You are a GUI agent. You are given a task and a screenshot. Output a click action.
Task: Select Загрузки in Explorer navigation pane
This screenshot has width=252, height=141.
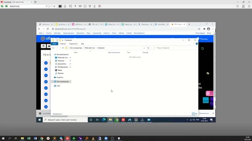click(x=61, y=61)
